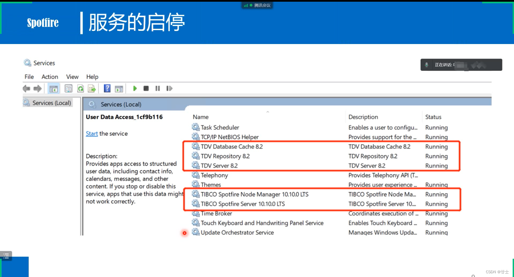Click the Running status of TDV Server 8.2
Image resolution: width=514 pixels, height=277 pixels.
point(436,166)
